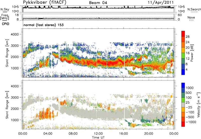Click the '08:00' time tick label
The image size is (201, 139).
click(73, 134)
